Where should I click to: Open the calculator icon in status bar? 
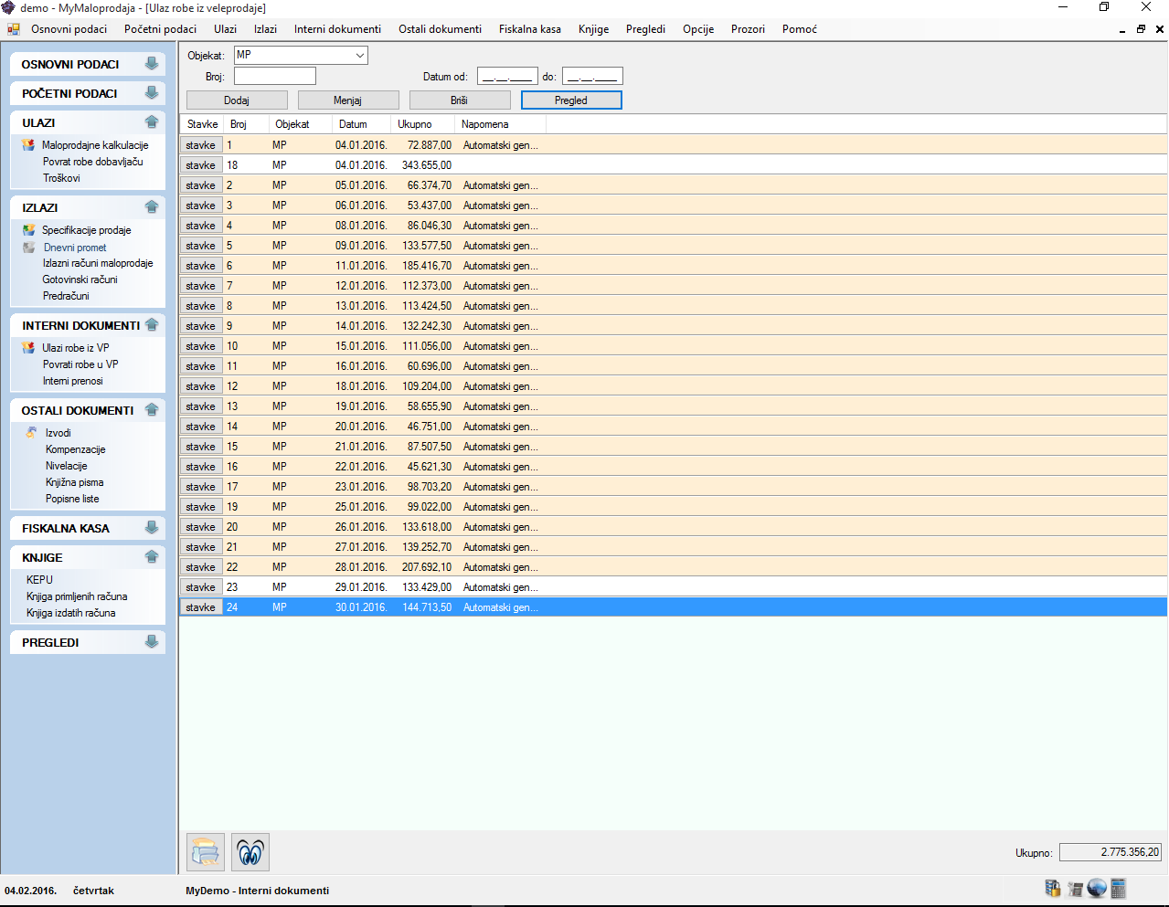1119,889
